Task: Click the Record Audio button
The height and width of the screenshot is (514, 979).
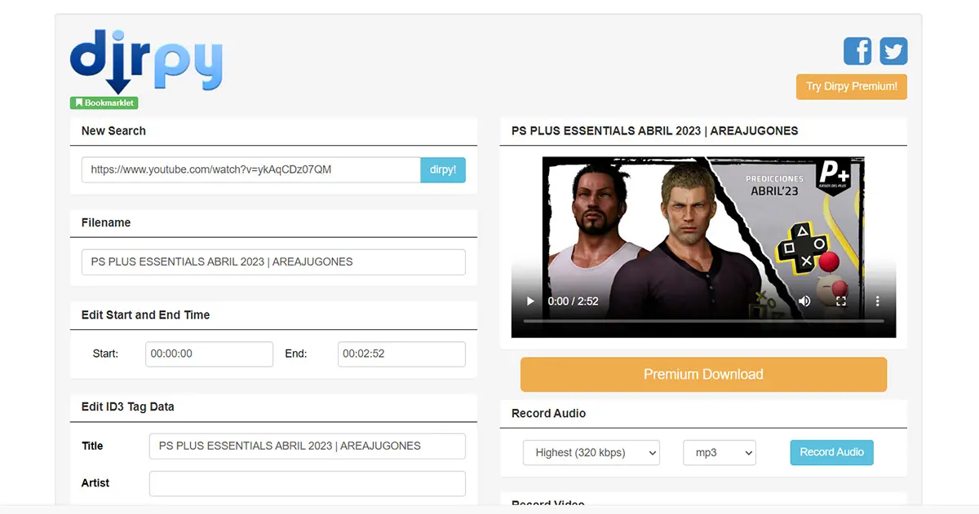Action: (831, 452)
